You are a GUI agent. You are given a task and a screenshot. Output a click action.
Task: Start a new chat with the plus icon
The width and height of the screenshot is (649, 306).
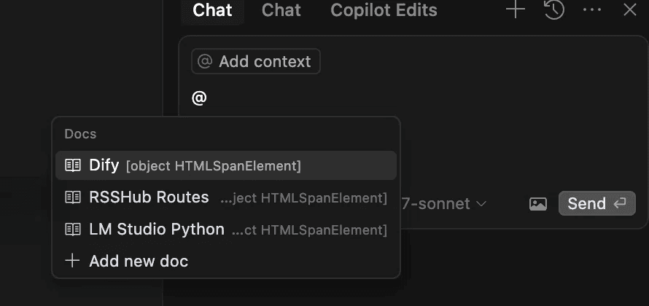click(x=516, y=10)
